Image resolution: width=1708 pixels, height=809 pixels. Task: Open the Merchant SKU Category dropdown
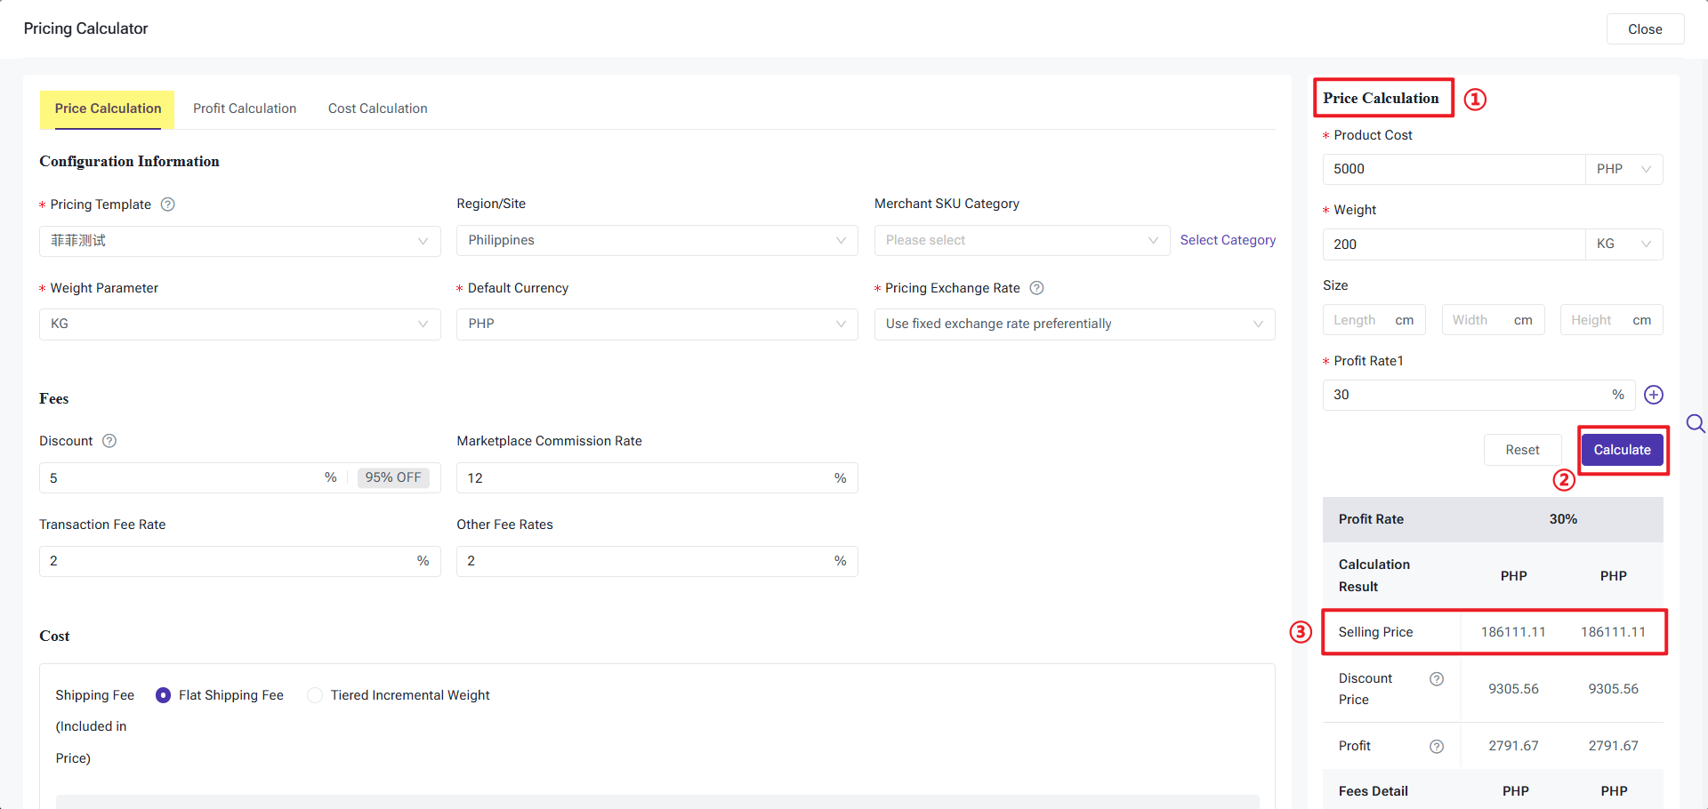pos(1022,241)
